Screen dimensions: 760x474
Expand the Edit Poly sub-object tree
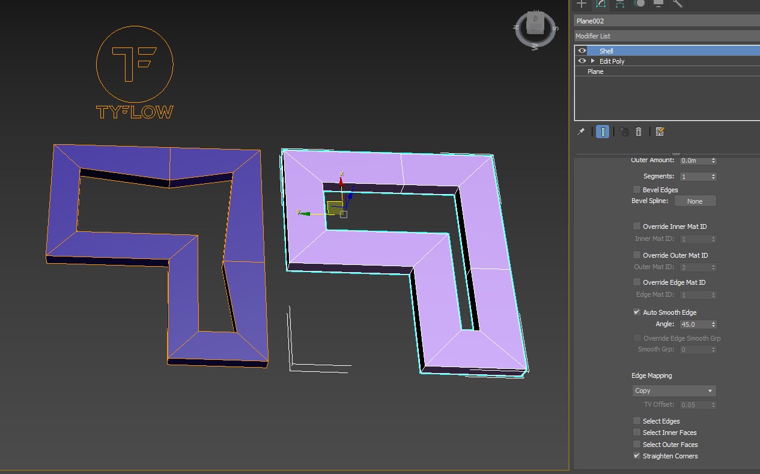point(593,61)
